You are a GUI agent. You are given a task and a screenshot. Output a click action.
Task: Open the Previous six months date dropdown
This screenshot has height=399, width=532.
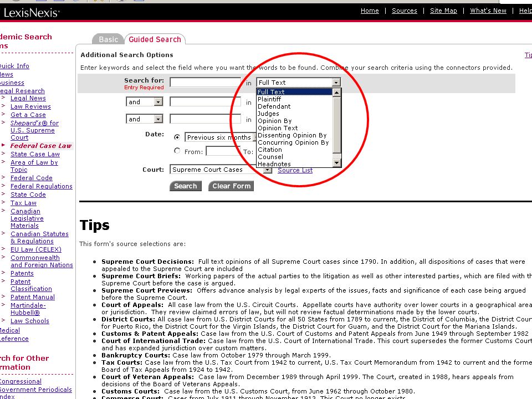click(221, 137)
